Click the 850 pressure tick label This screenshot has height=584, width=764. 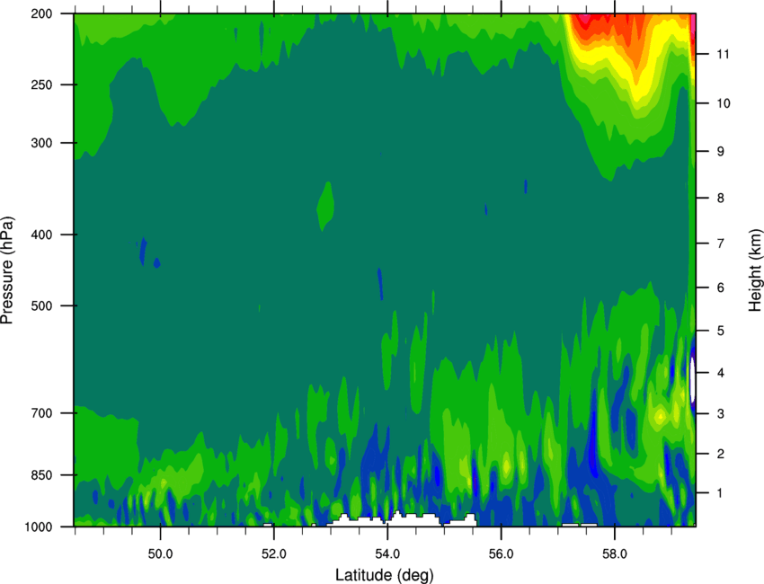pyautogui.click(x=41, y=475)
